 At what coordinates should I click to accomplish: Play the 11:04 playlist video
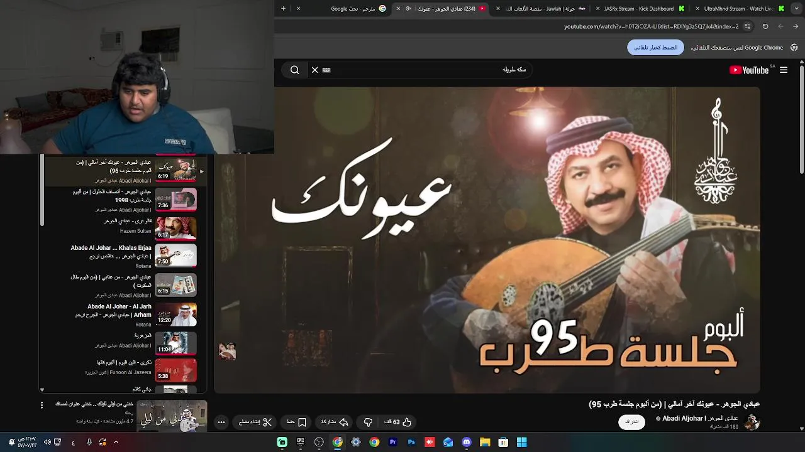176,343
